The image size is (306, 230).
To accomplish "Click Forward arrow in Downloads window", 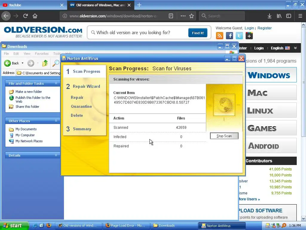I will pos(31,63).
